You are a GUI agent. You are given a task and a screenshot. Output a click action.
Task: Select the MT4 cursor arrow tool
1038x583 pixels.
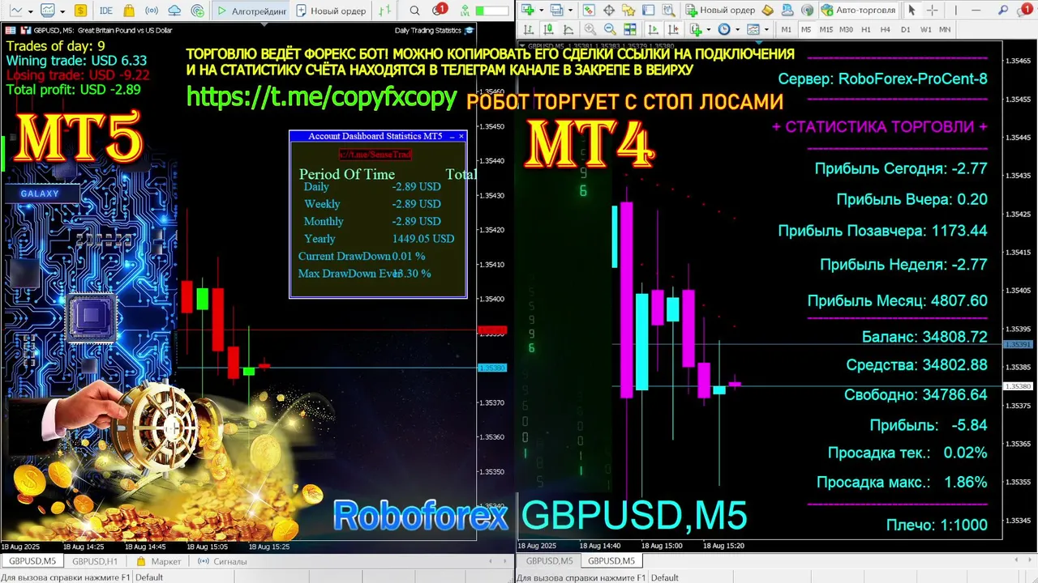911,10
